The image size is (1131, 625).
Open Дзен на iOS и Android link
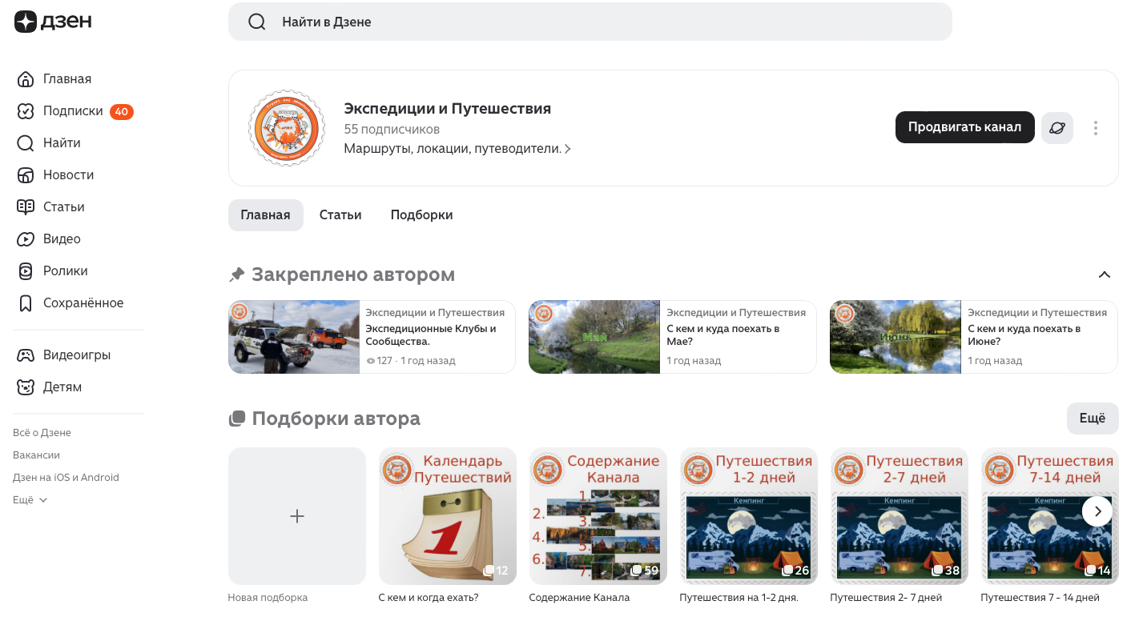click(66, 477)
